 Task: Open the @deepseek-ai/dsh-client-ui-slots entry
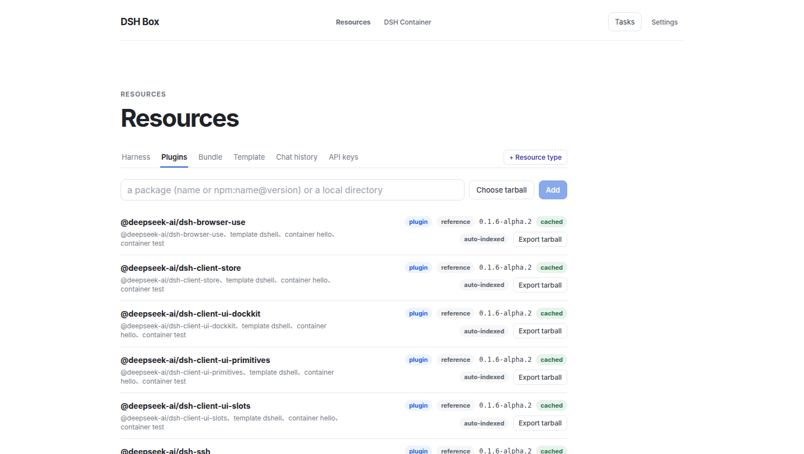click(x=185, y=405)
